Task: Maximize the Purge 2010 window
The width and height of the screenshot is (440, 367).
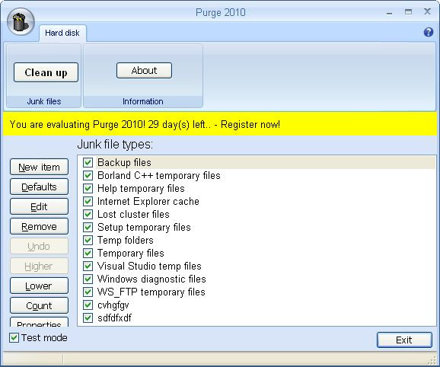Action: [408, 11]
